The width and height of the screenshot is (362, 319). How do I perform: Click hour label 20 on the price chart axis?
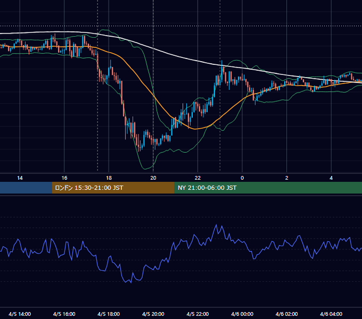[153, 178]
